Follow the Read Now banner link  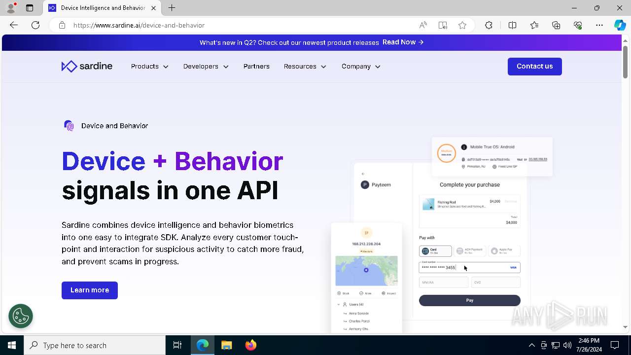coord(403,42)
